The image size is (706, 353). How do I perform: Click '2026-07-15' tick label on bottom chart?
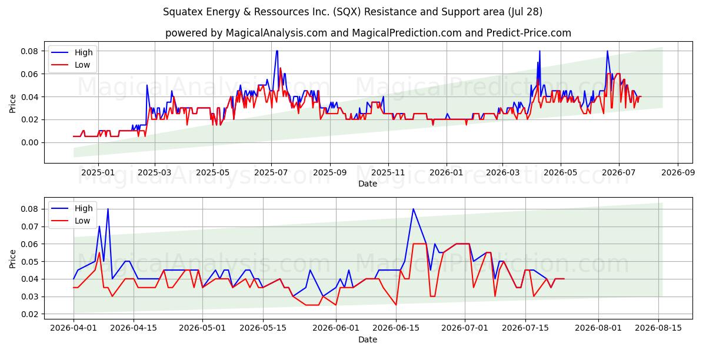[525, 329]
